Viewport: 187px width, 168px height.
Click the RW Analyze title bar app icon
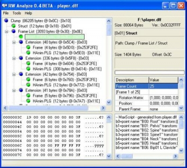5,6
